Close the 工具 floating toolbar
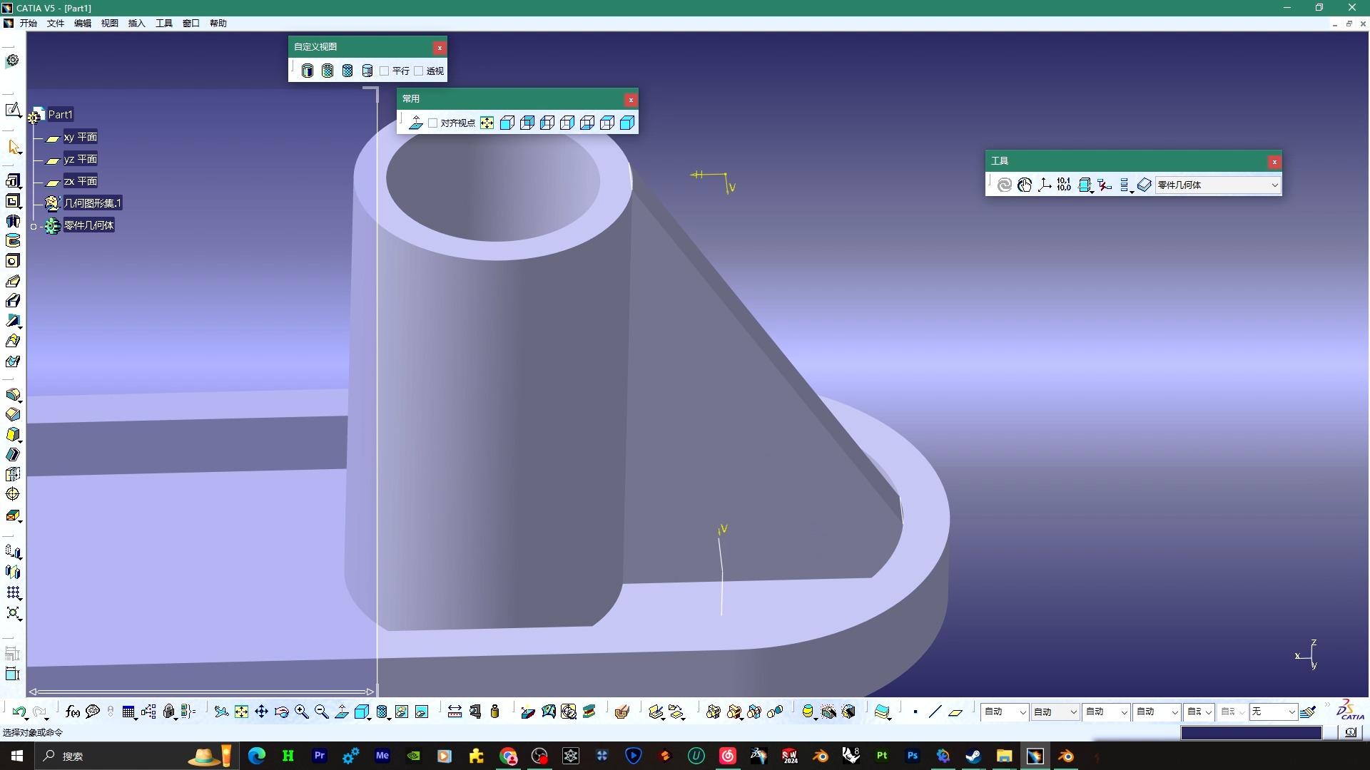This screenshot has width=1370, height=770. (x=1274, y=162)
